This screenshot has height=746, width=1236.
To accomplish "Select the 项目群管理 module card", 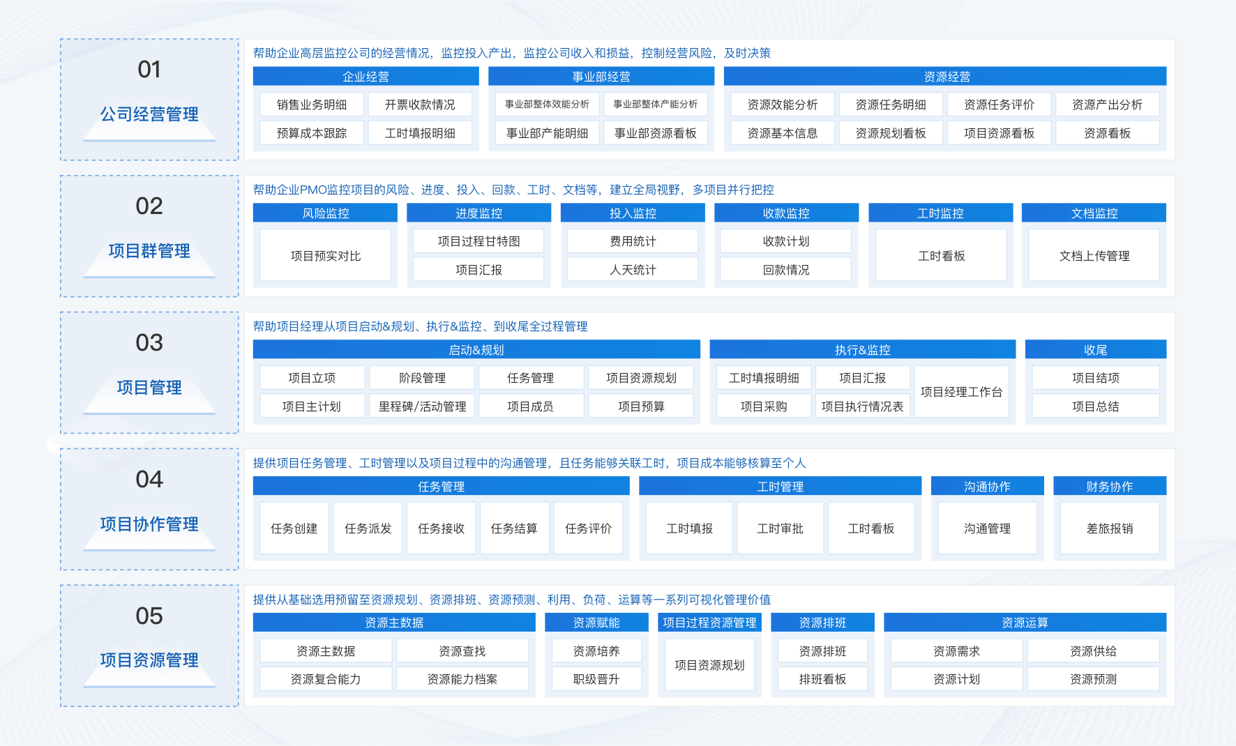I will click(149, 236).
